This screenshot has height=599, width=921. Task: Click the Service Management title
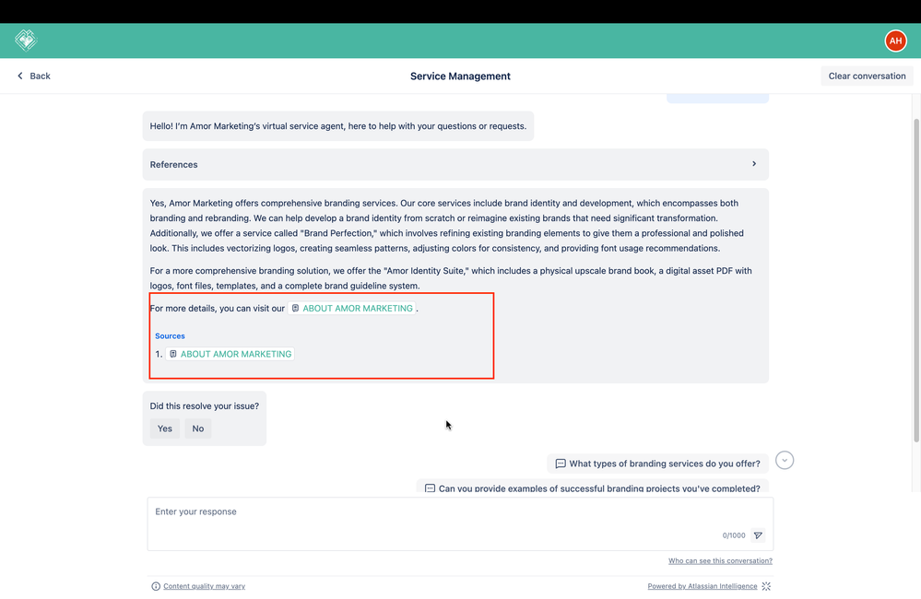click(460, 76)
